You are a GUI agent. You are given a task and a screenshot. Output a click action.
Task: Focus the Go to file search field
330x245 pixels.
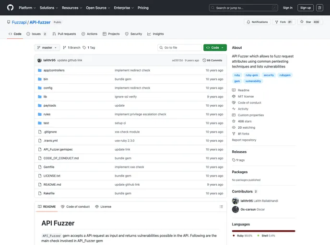(180, 48)
